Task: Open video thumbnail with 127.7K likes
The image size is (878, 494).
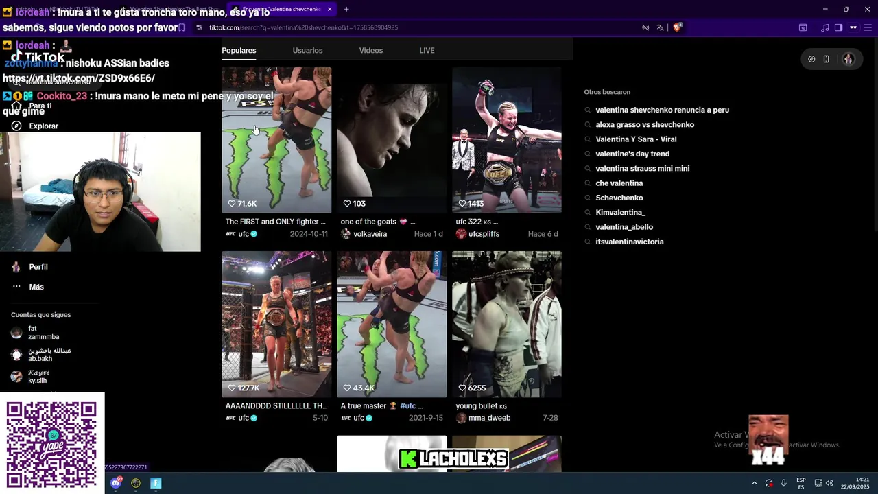Action: pyautogui.click(x=276, y=324)
